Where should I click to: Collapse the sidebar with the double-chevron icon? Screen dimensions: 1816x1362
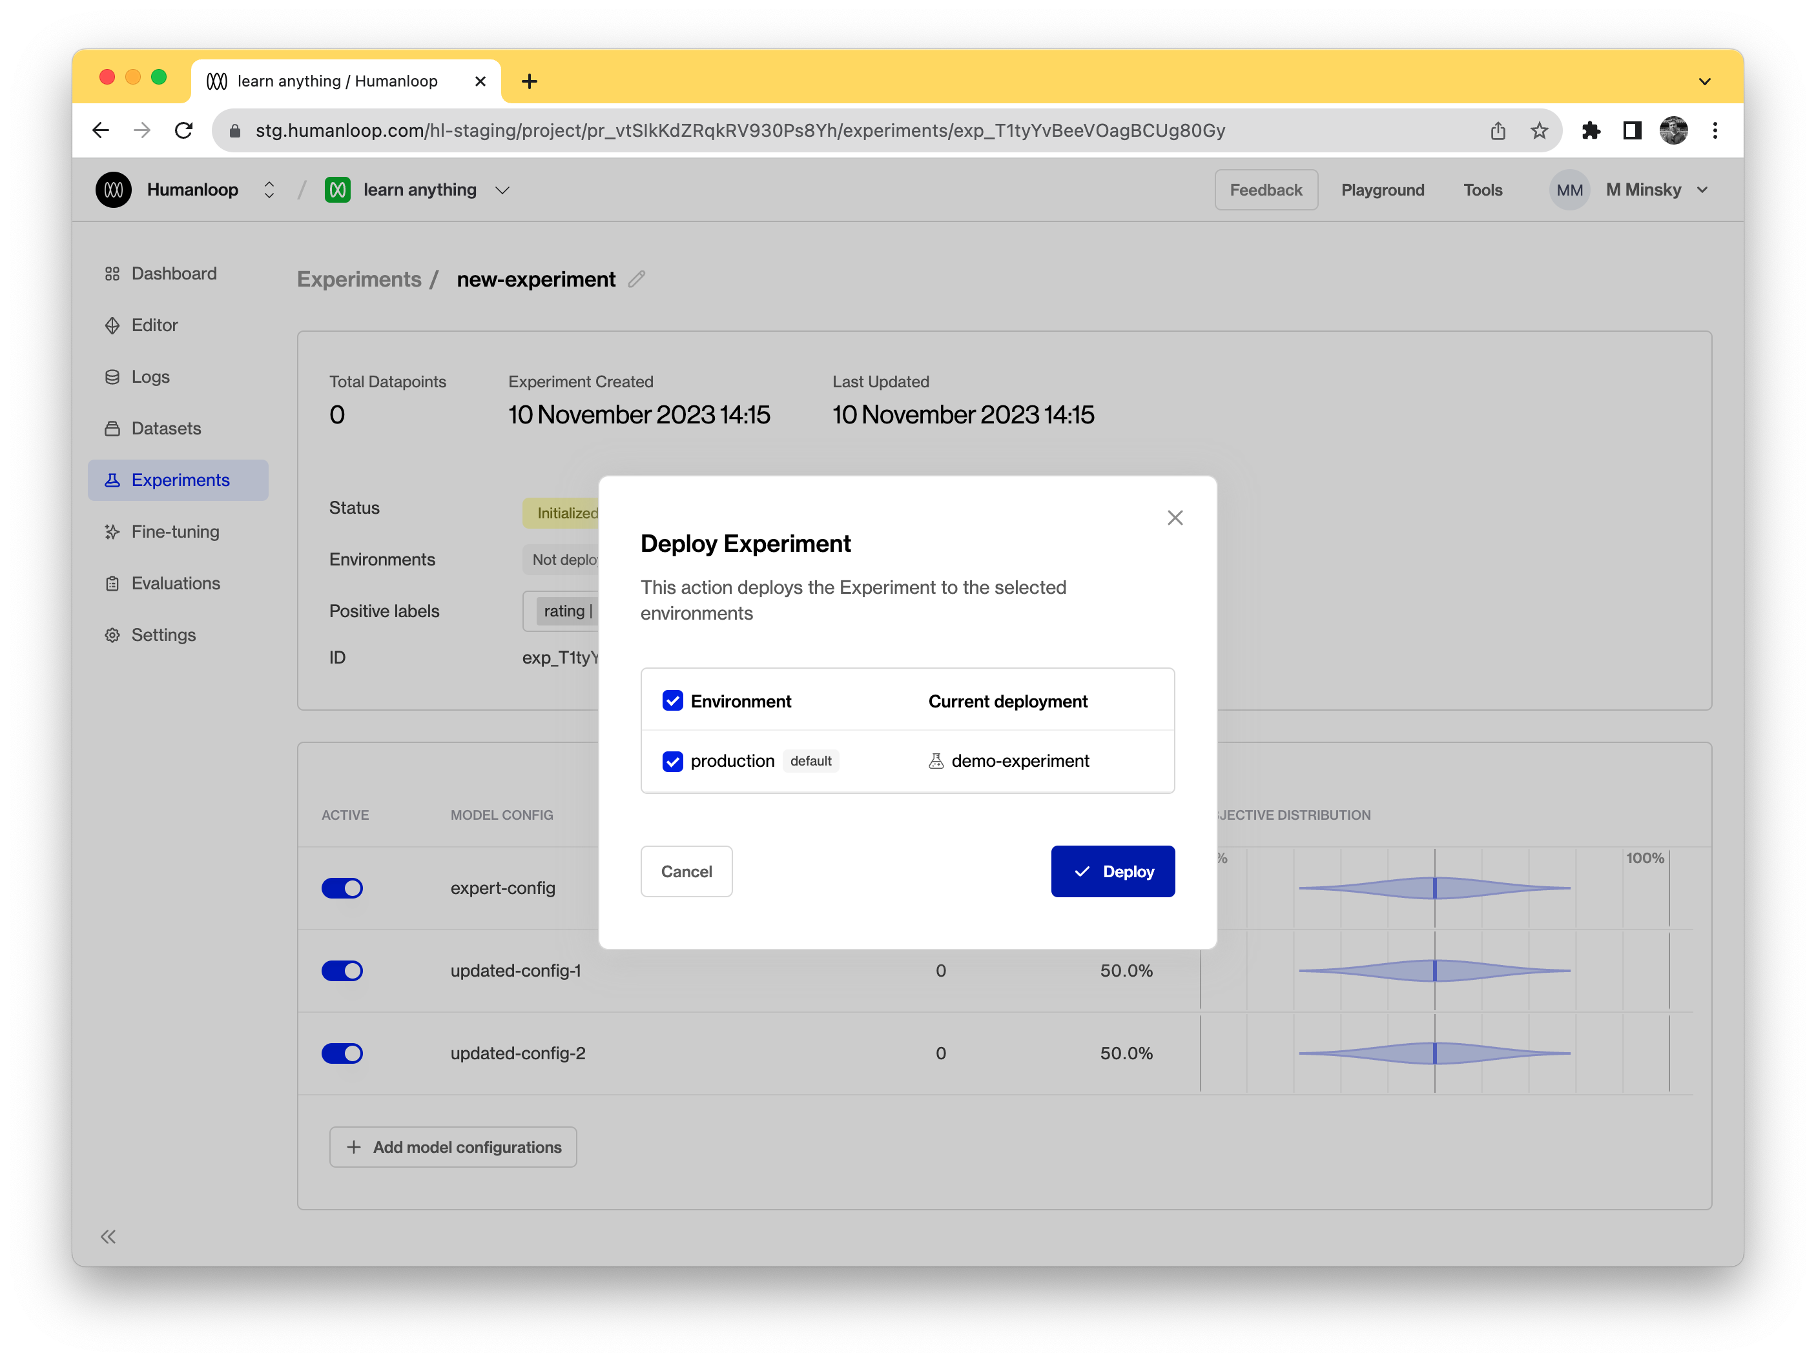click(108, 1237)
